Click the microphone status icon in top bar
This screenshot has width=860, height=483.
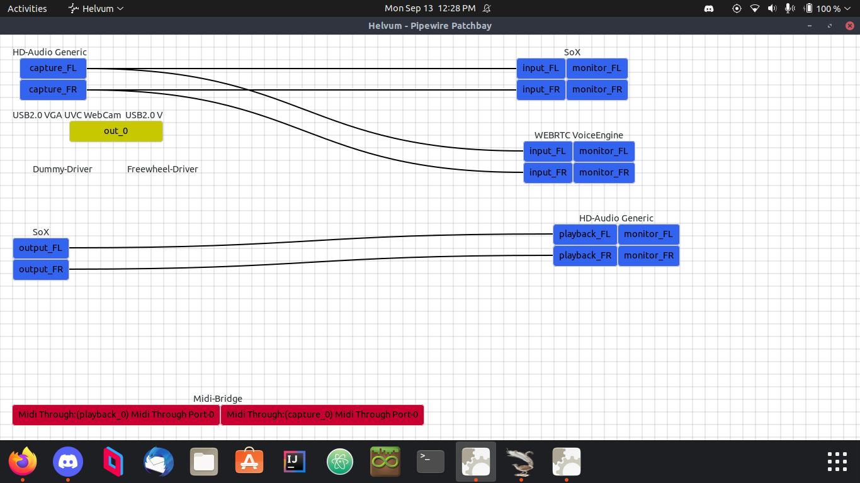coord(788,8)
